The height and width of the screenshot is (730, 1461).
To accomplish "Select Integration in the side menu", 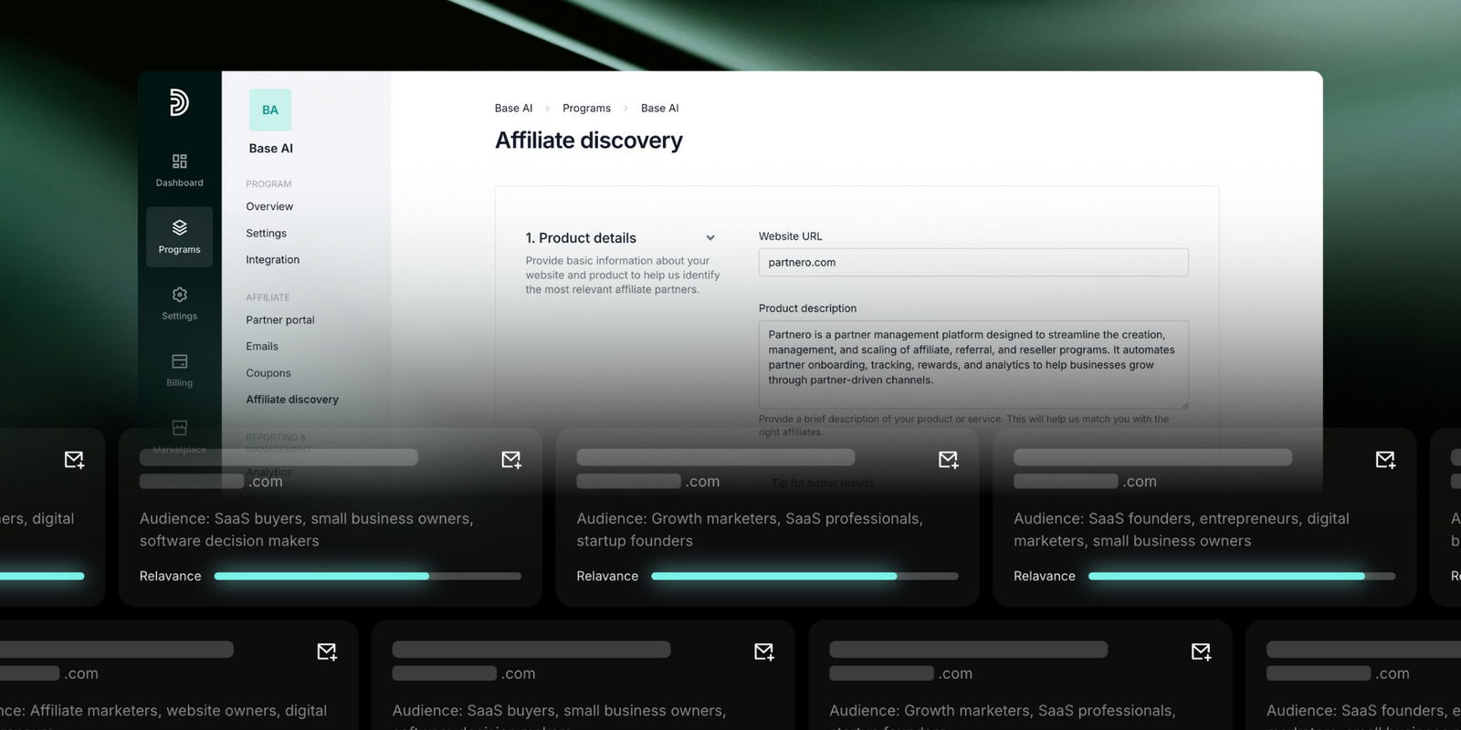I will coord(272,260).
